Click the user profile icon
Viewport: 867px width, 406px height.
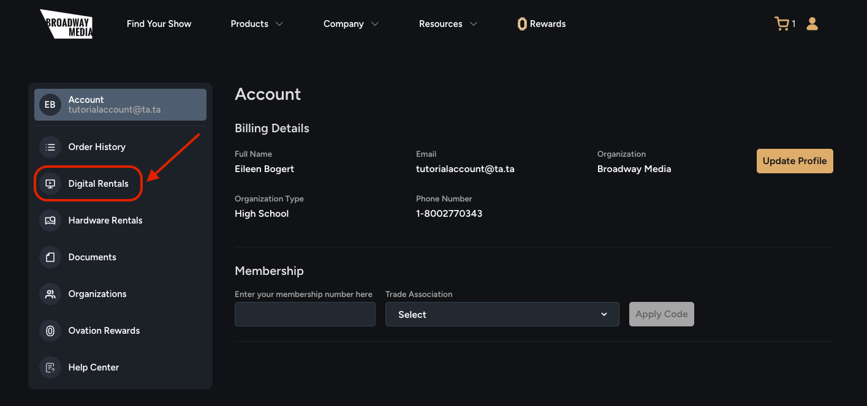812,23
